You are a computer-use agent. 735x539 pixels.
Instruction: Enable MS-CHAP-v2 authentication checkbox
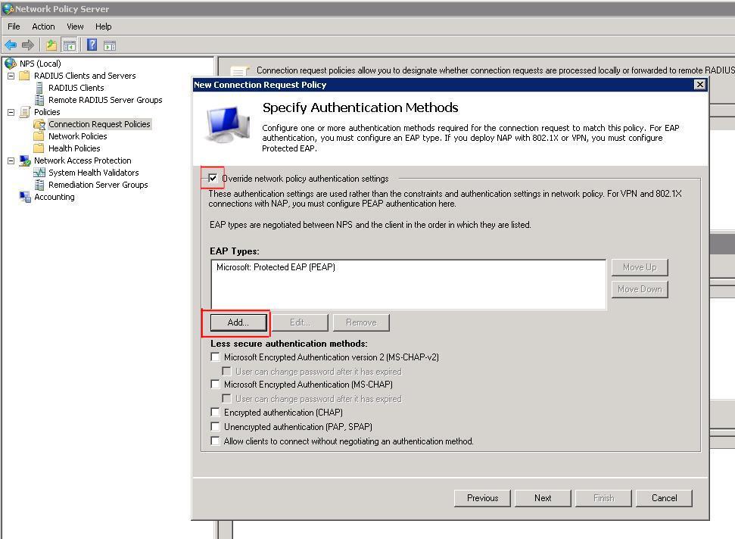[215, 357]
